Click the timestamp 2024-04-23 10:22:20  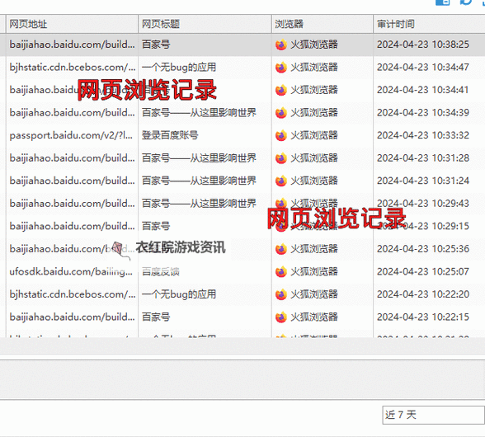[423, 294]
